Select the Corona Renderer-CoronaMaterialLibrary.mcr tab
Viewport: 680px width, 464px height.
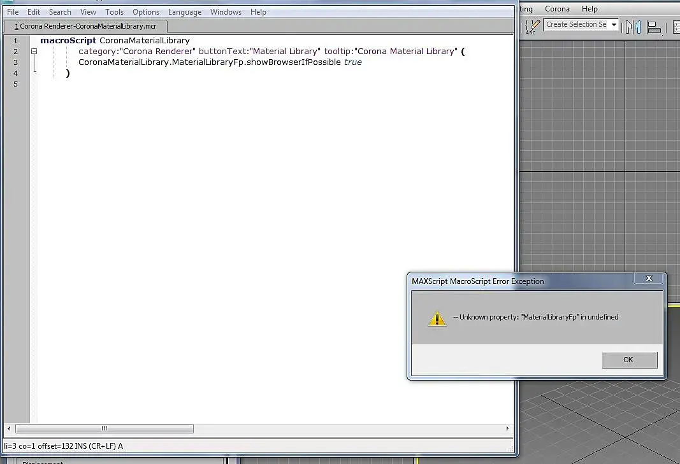(x=85, y=27)
